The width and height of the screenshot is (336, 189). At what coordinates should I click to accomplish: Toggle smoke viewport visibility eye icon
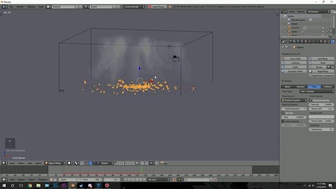(332, 67)
